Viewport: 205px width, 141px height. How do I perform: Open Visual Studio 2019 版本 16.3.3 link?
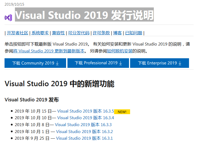coord(83,125)
